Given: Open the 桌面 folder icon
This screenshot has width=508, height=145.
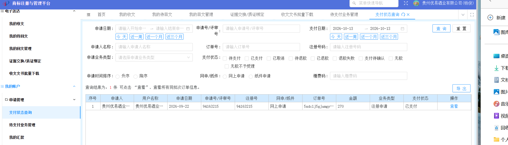Looking at the screenshot, I should click(x=496, y=56).
